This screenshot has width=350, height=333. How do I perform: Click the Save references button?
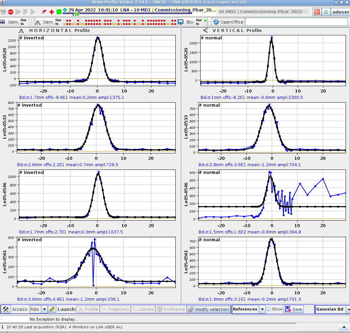[293, 309]
